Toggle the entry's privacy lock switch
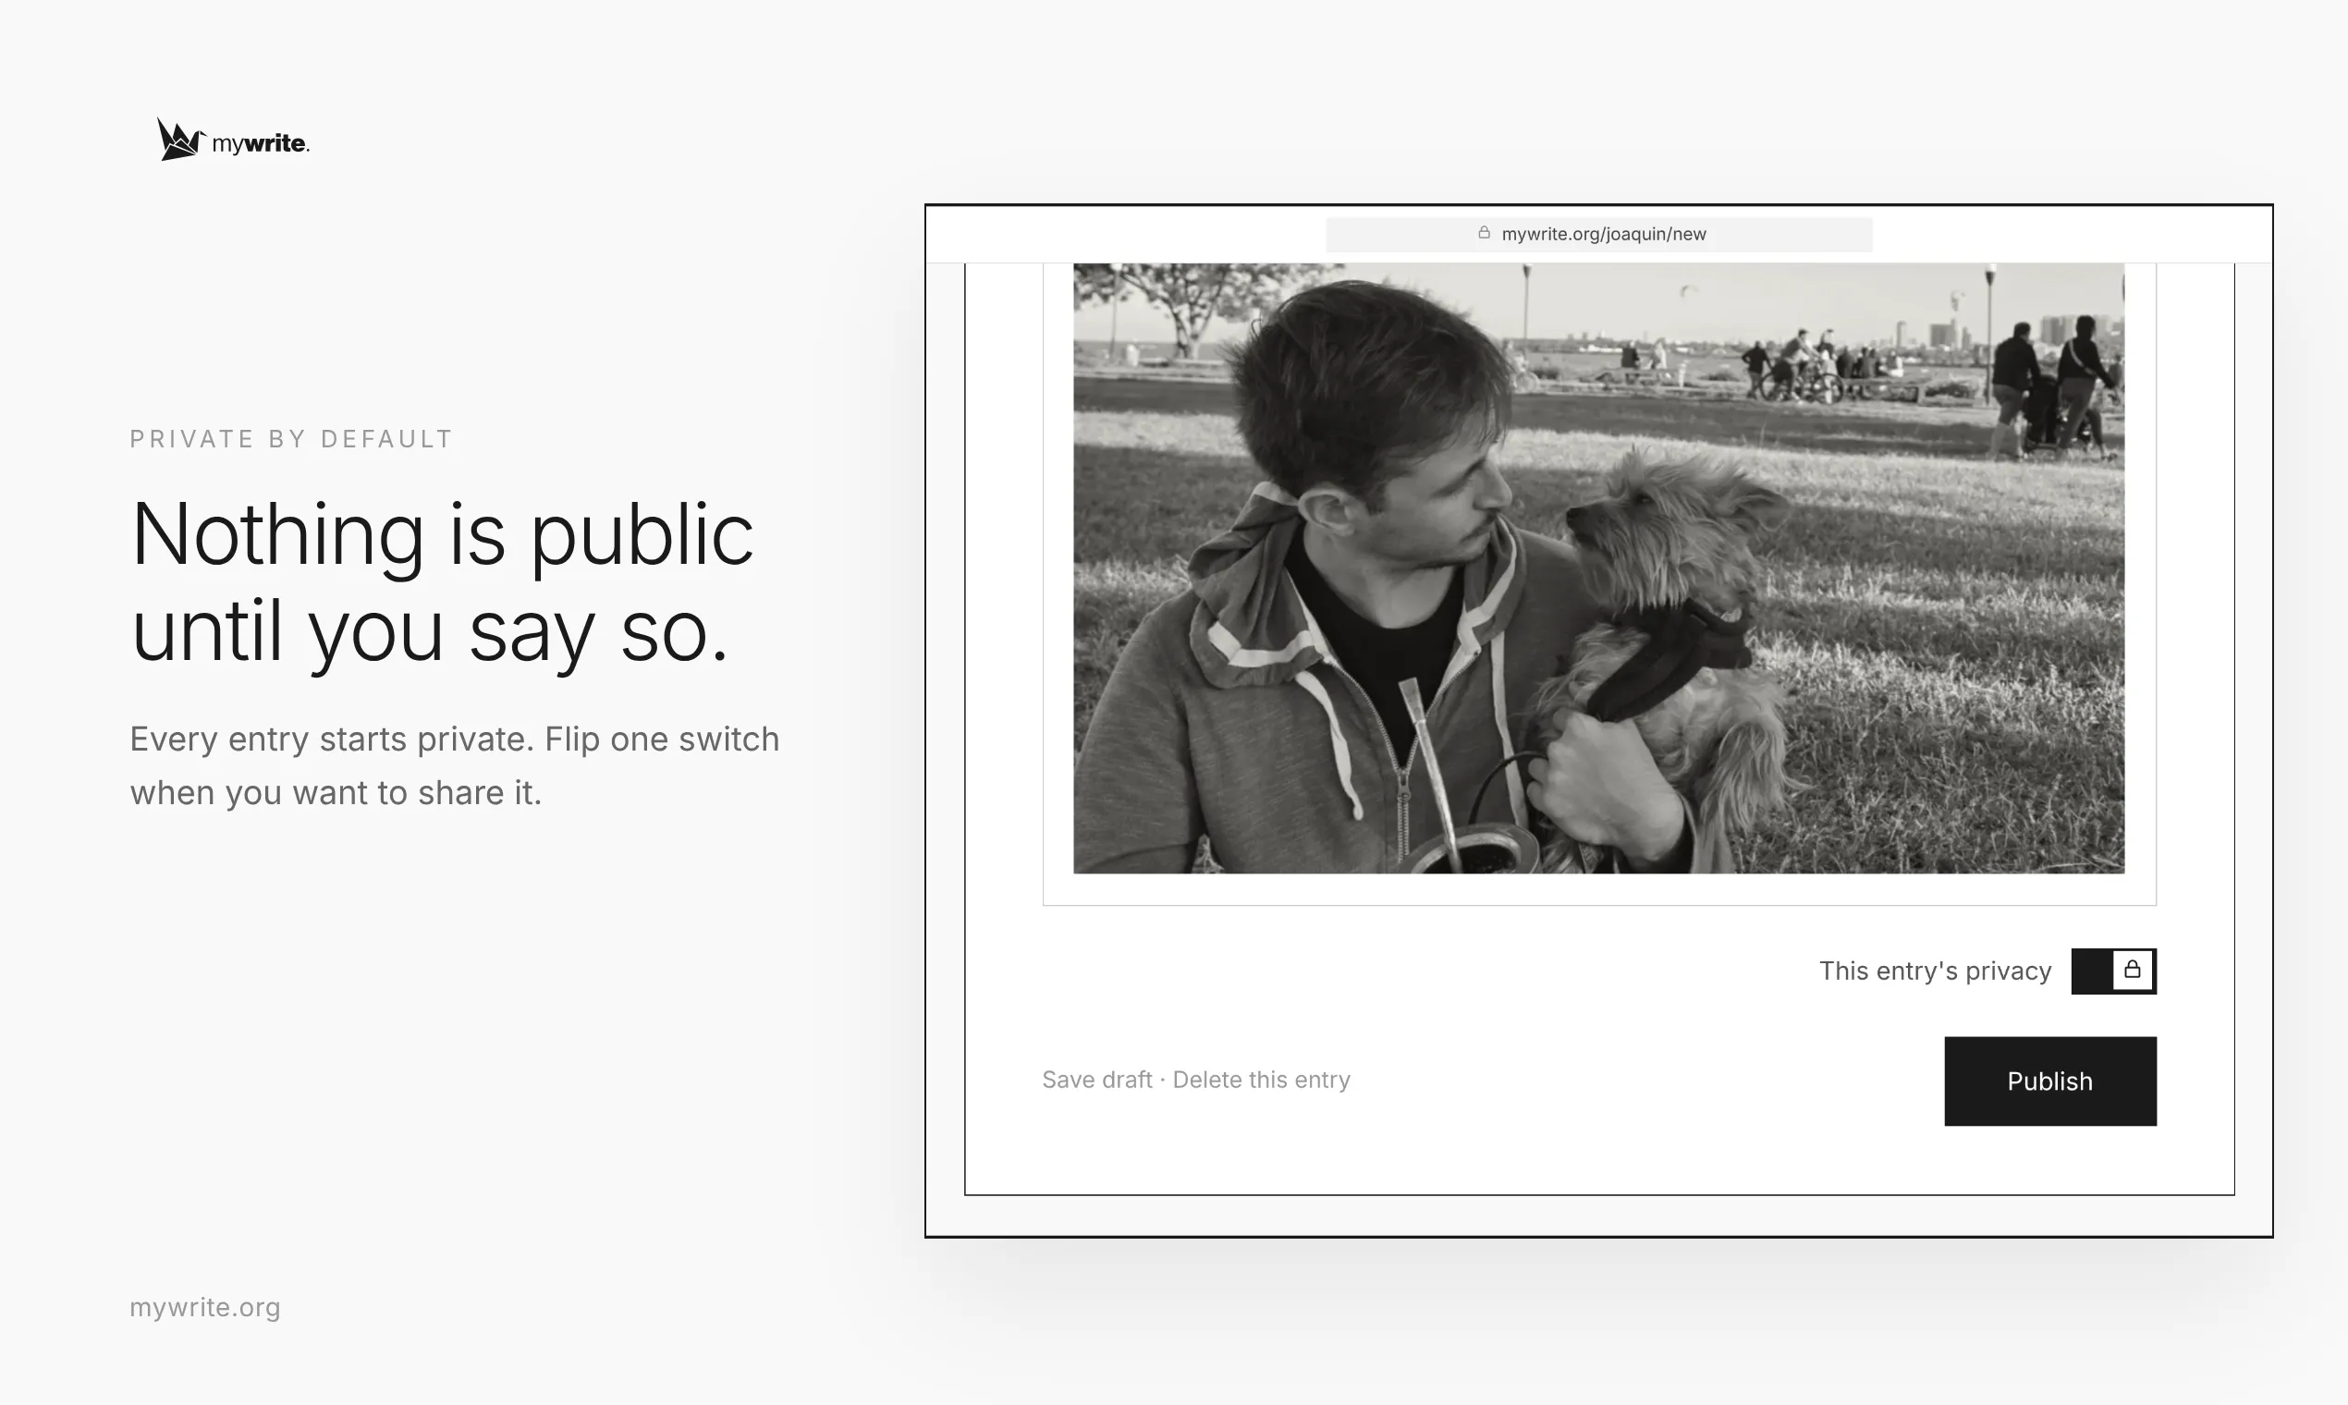Viewport: 2348px width, 1405px height. coord(2113,971)
